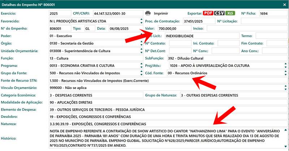This screenshot has height=151, width=289.
Task: Click the Unidade Orçamentária field arrows
Action: click(x=141, y=51)
